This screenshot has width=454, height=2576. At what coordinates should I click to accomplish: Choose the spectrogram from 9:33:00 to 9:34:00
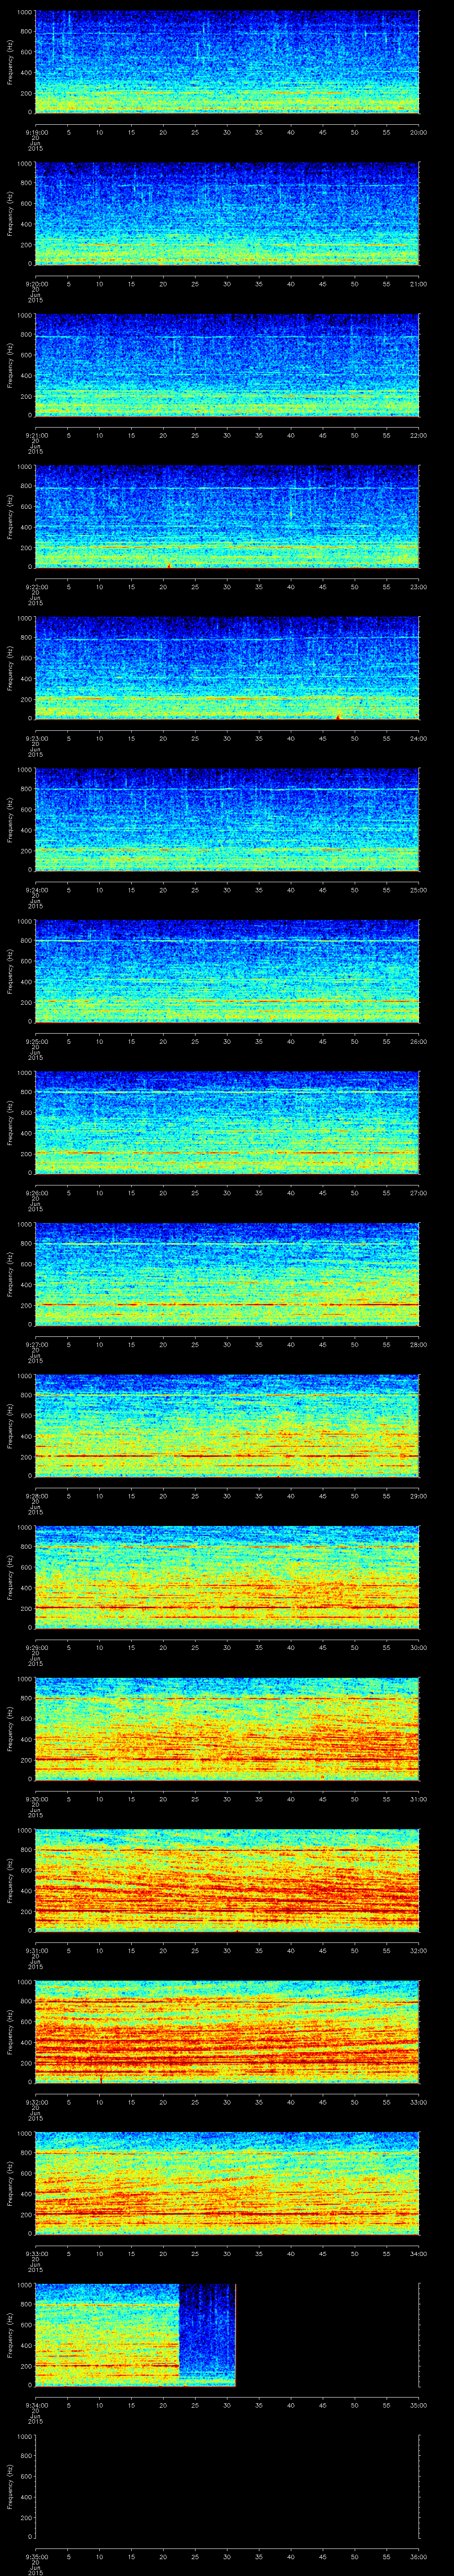point(227,2183)
